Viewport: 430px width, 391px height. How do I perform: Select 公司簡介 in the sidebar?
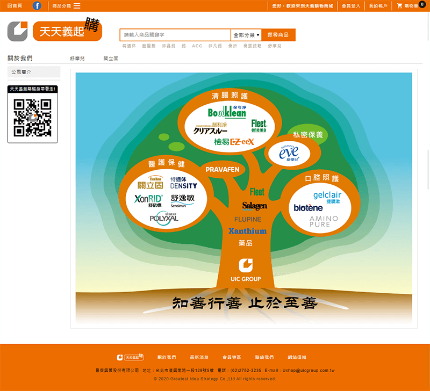34,72
